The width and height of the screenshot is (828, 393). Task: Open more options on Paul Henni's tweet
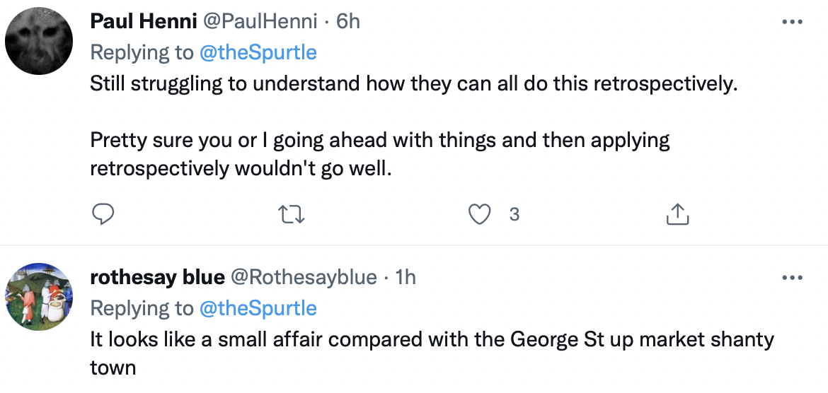tap(793, 22)
